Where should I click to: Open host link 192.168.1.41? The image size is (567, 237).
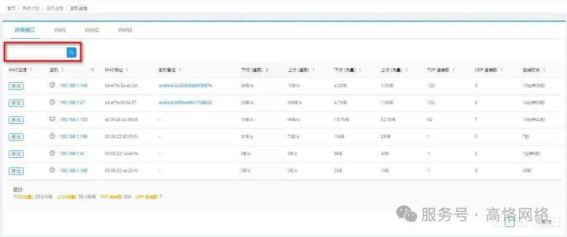tap(72, 154)
